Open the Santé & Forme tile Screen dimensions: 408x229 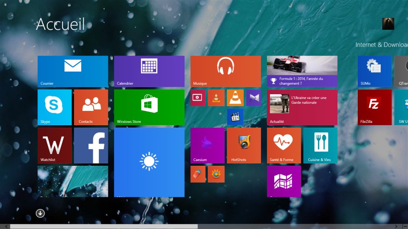(x=284, y=146)
